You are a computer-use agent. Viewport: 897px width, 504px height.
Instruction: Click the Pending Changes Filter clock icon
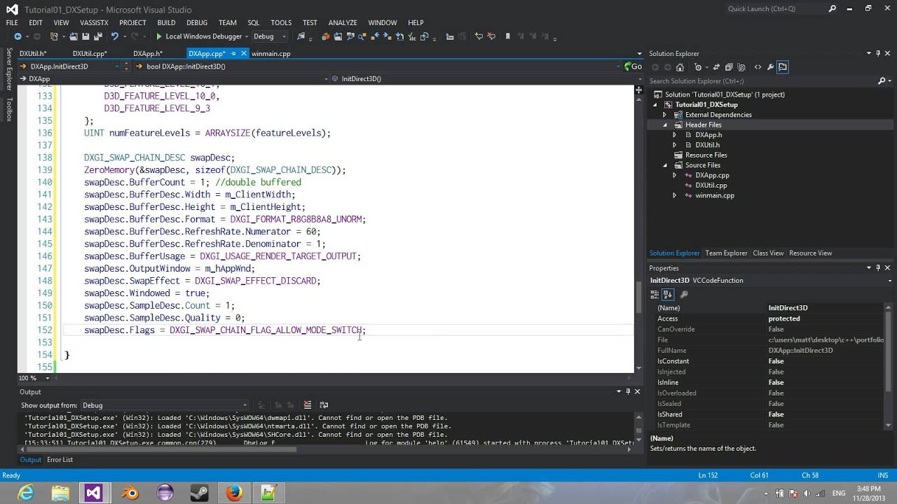pos(698,67)
